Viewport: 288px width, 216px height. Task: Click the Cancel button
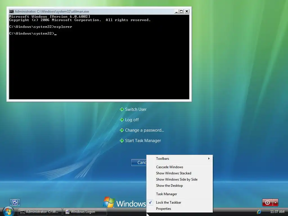coord(139,163)
